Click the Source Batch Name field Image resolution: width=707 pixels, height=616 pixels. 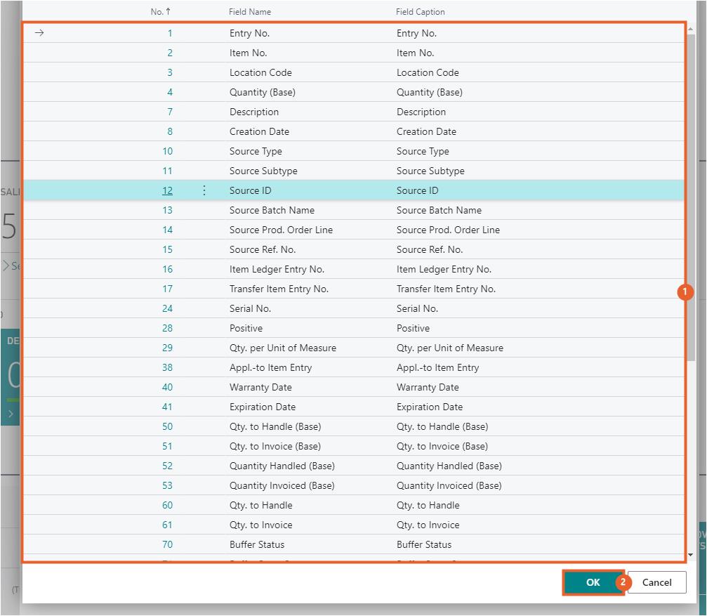272,210
